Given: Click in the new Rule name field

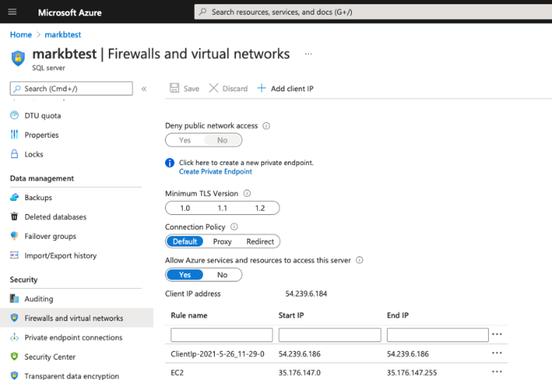Looking at the screenshot, I should pyautogui.click(x=222, y=334).
